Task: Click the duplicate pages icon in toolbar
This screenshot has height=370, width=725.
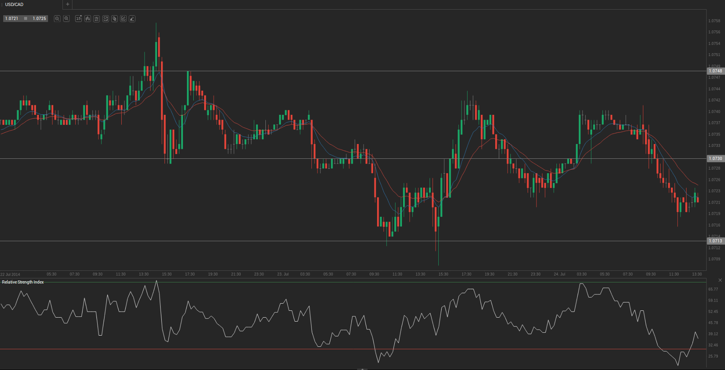Action: (x=114, y=19)
